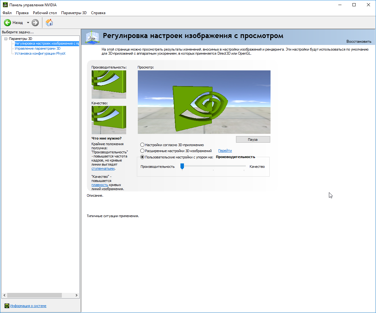Click the плавность help link
Image resolution: width=376 pixels, height=313 pixels.
pos(100,185)
